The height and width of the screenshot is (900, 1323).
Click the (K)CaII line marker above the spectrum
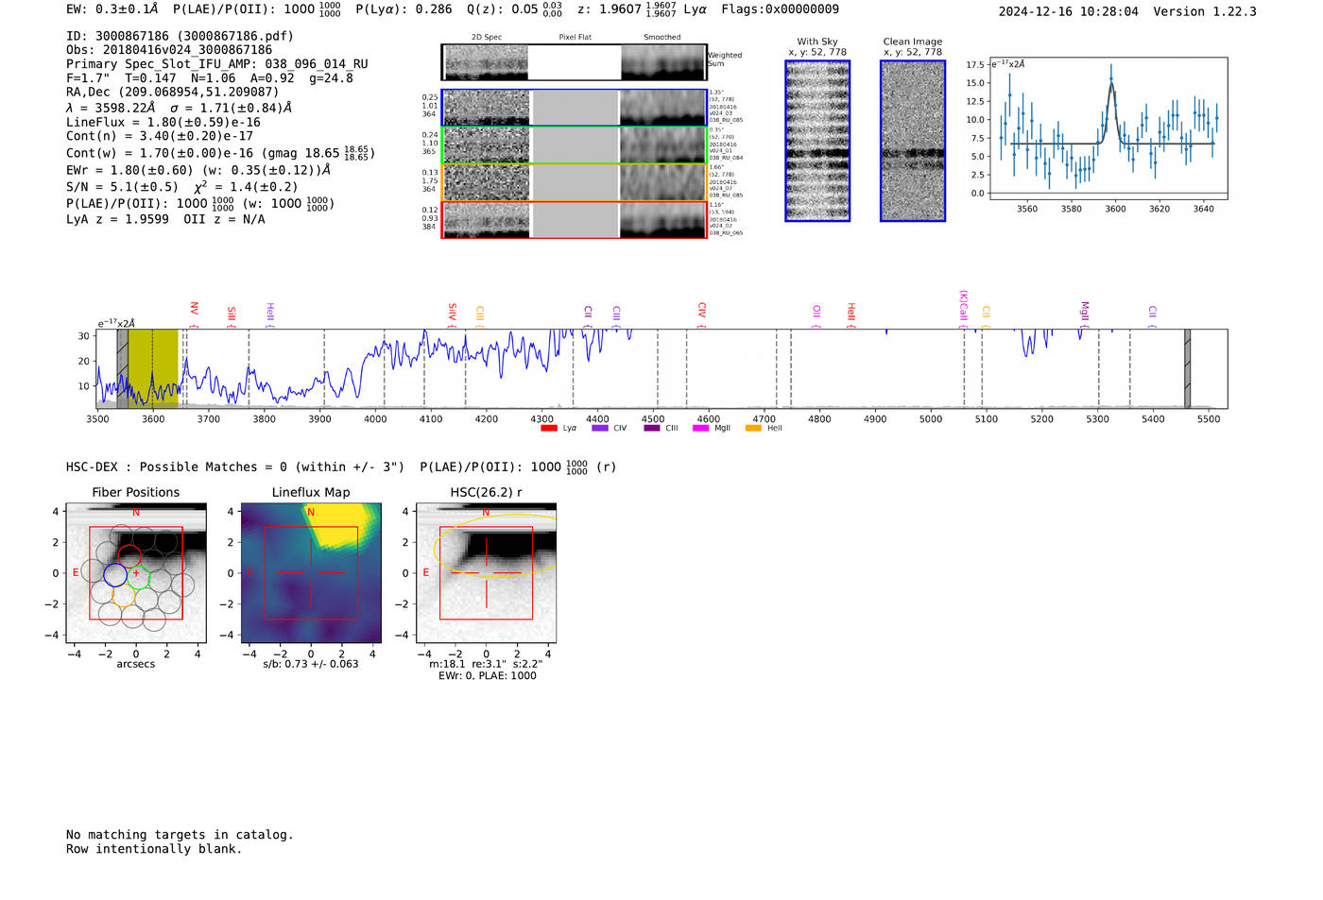coord(964,308)
